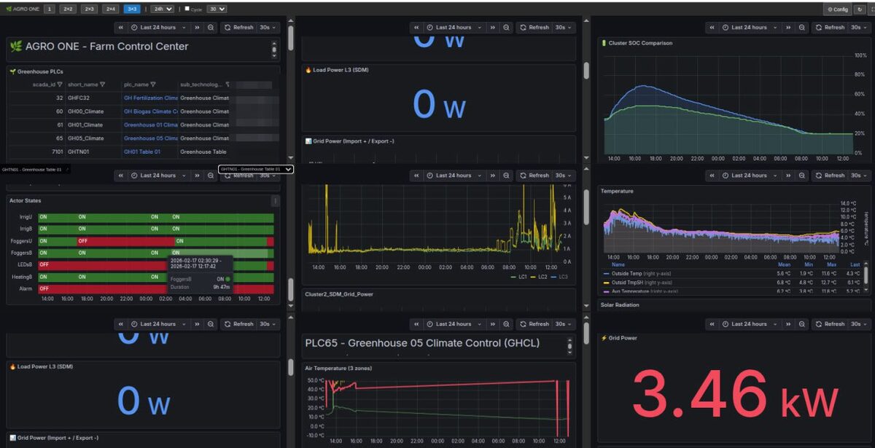
Task: Zoom out time range above Temperature panel
Action: pyautogui.click(x=801, y=176)
